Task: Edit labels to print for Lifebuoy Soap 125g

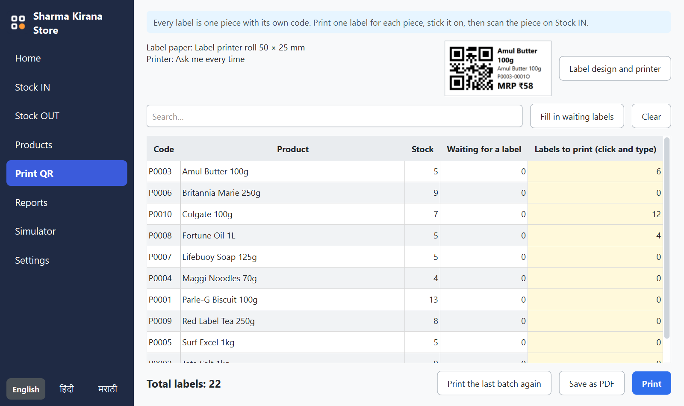Action: tap(595, 257)
